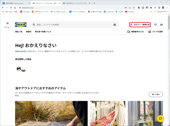Open the favorites heart icon

tap(155, 25)
